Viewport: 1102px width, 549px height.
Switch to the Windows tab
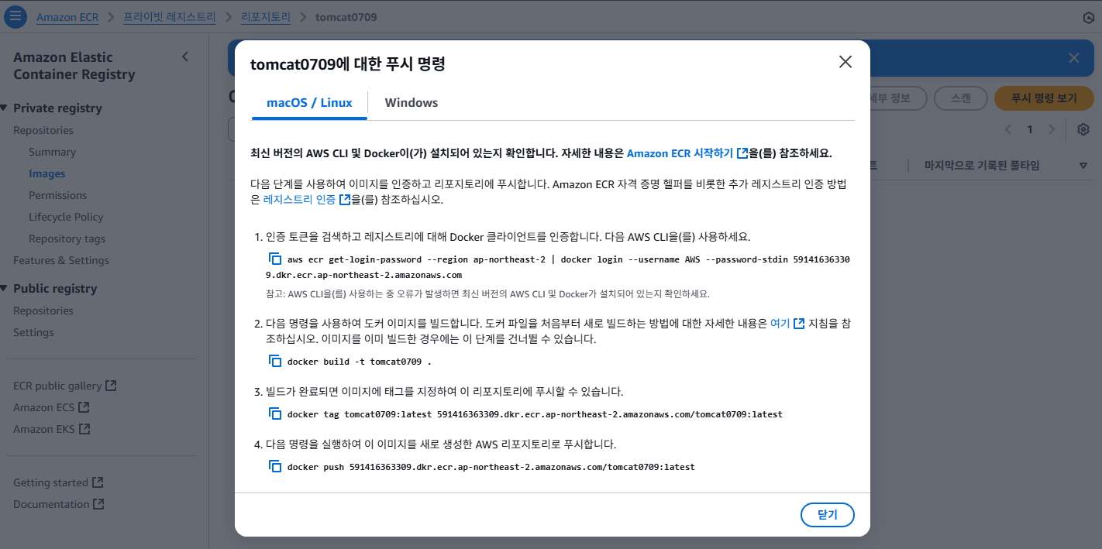[x=411, y=102]
